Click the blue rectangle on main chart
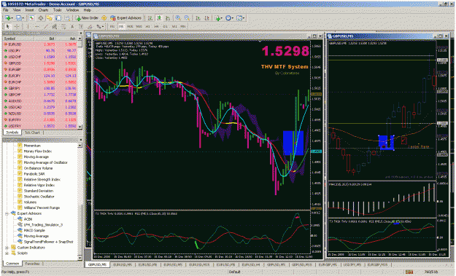 click(293, 143)
